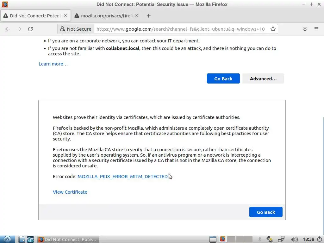The width and height of the screenshot is (324, 243).
Task: Open the Pocket save icon
Action: (305, 29)
